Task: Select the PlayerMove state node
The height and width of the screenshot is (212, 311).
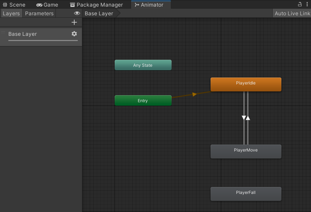Action: pos(246,152)
